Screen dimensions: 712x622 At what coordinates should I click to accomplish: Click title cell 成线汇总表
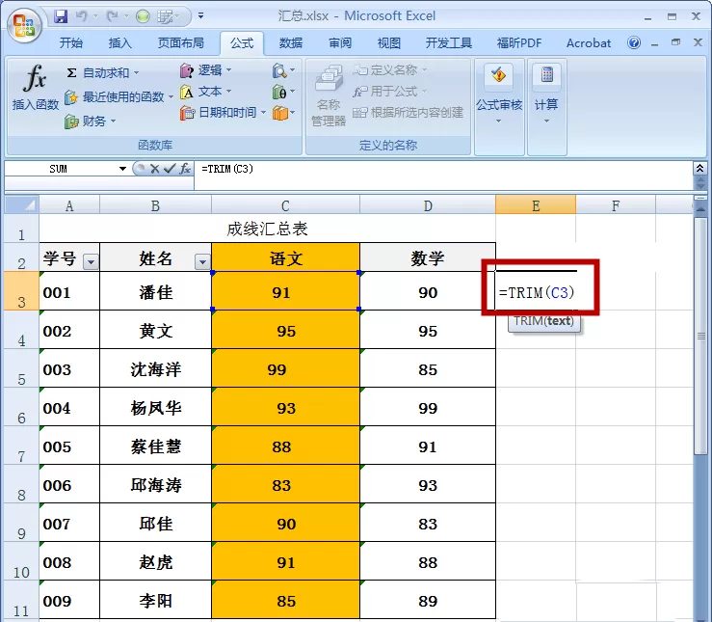[267, 229]
